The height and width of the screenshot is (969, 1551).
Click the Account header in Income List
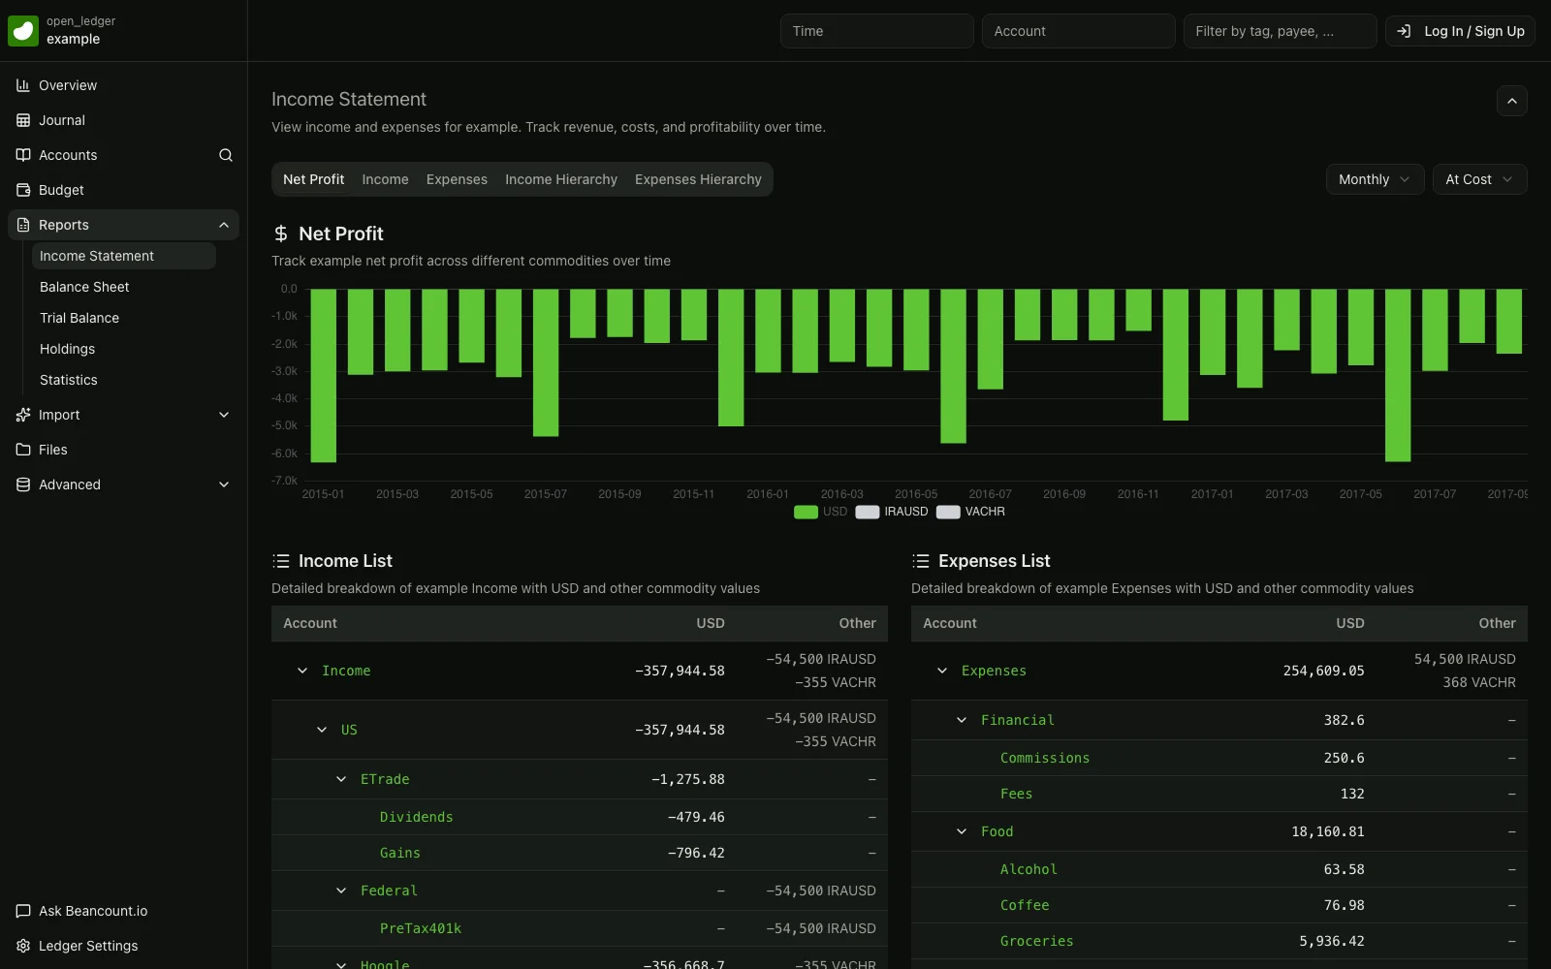[310, 623]
